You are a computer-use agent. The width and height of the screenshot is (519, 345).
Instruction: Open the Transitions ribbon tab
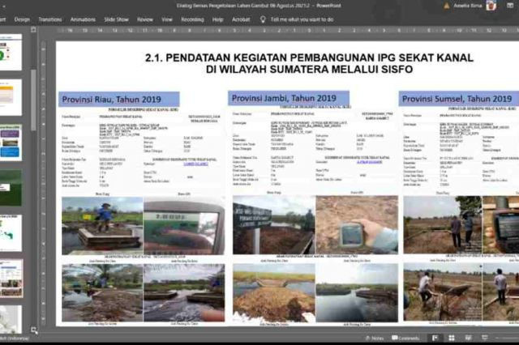click(50, 19)
